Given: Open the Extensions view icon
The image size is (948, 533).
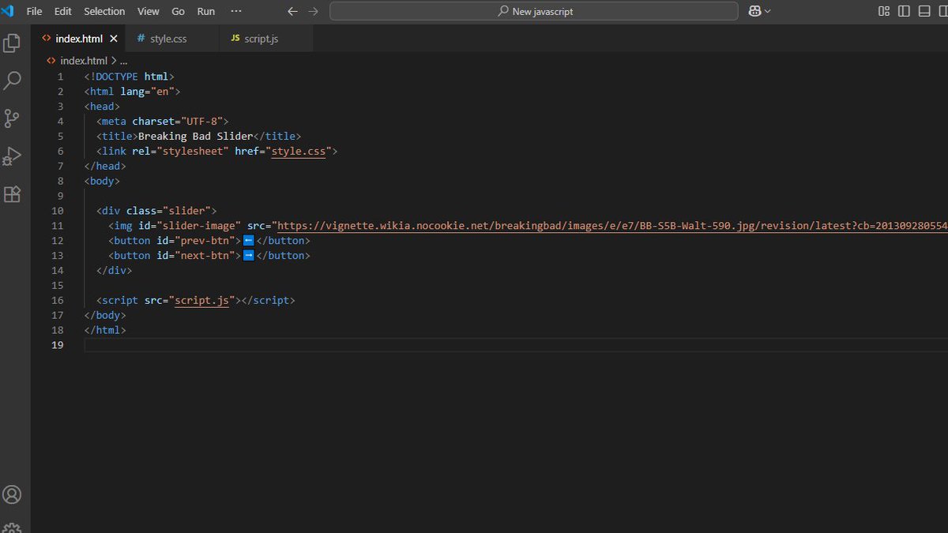Looking at the screenshot, I should (x=12, y=194).
